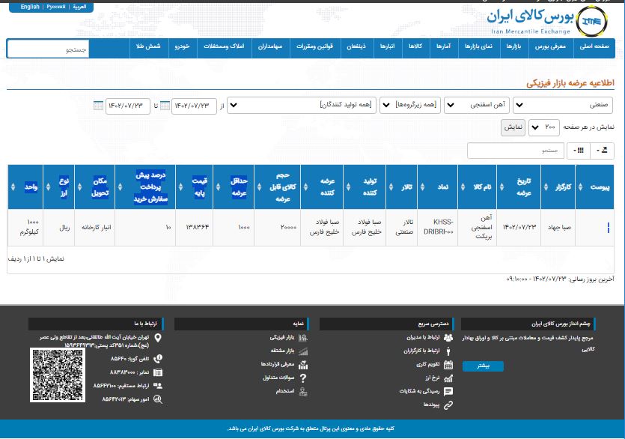Screen dimensions: 625x439
Task: Open the خودرو menu
Action: click(x=182, y=46)
